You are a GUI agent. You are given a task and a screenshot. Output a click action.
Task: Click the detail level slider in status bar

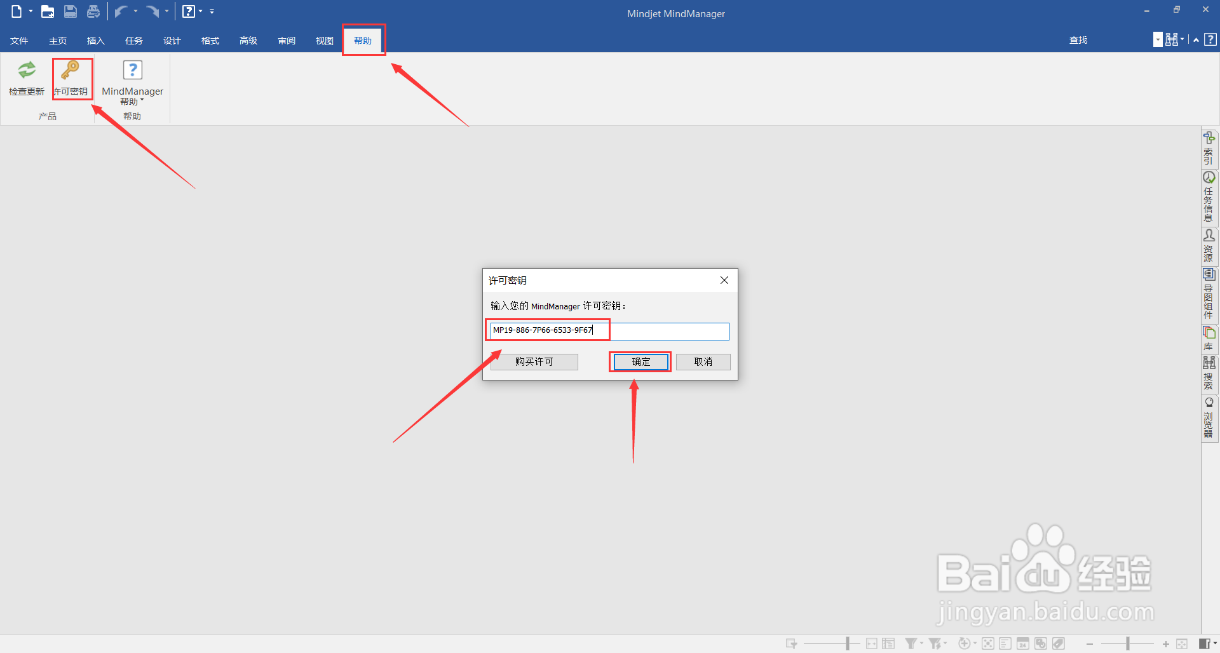click(x=831, y=643)
